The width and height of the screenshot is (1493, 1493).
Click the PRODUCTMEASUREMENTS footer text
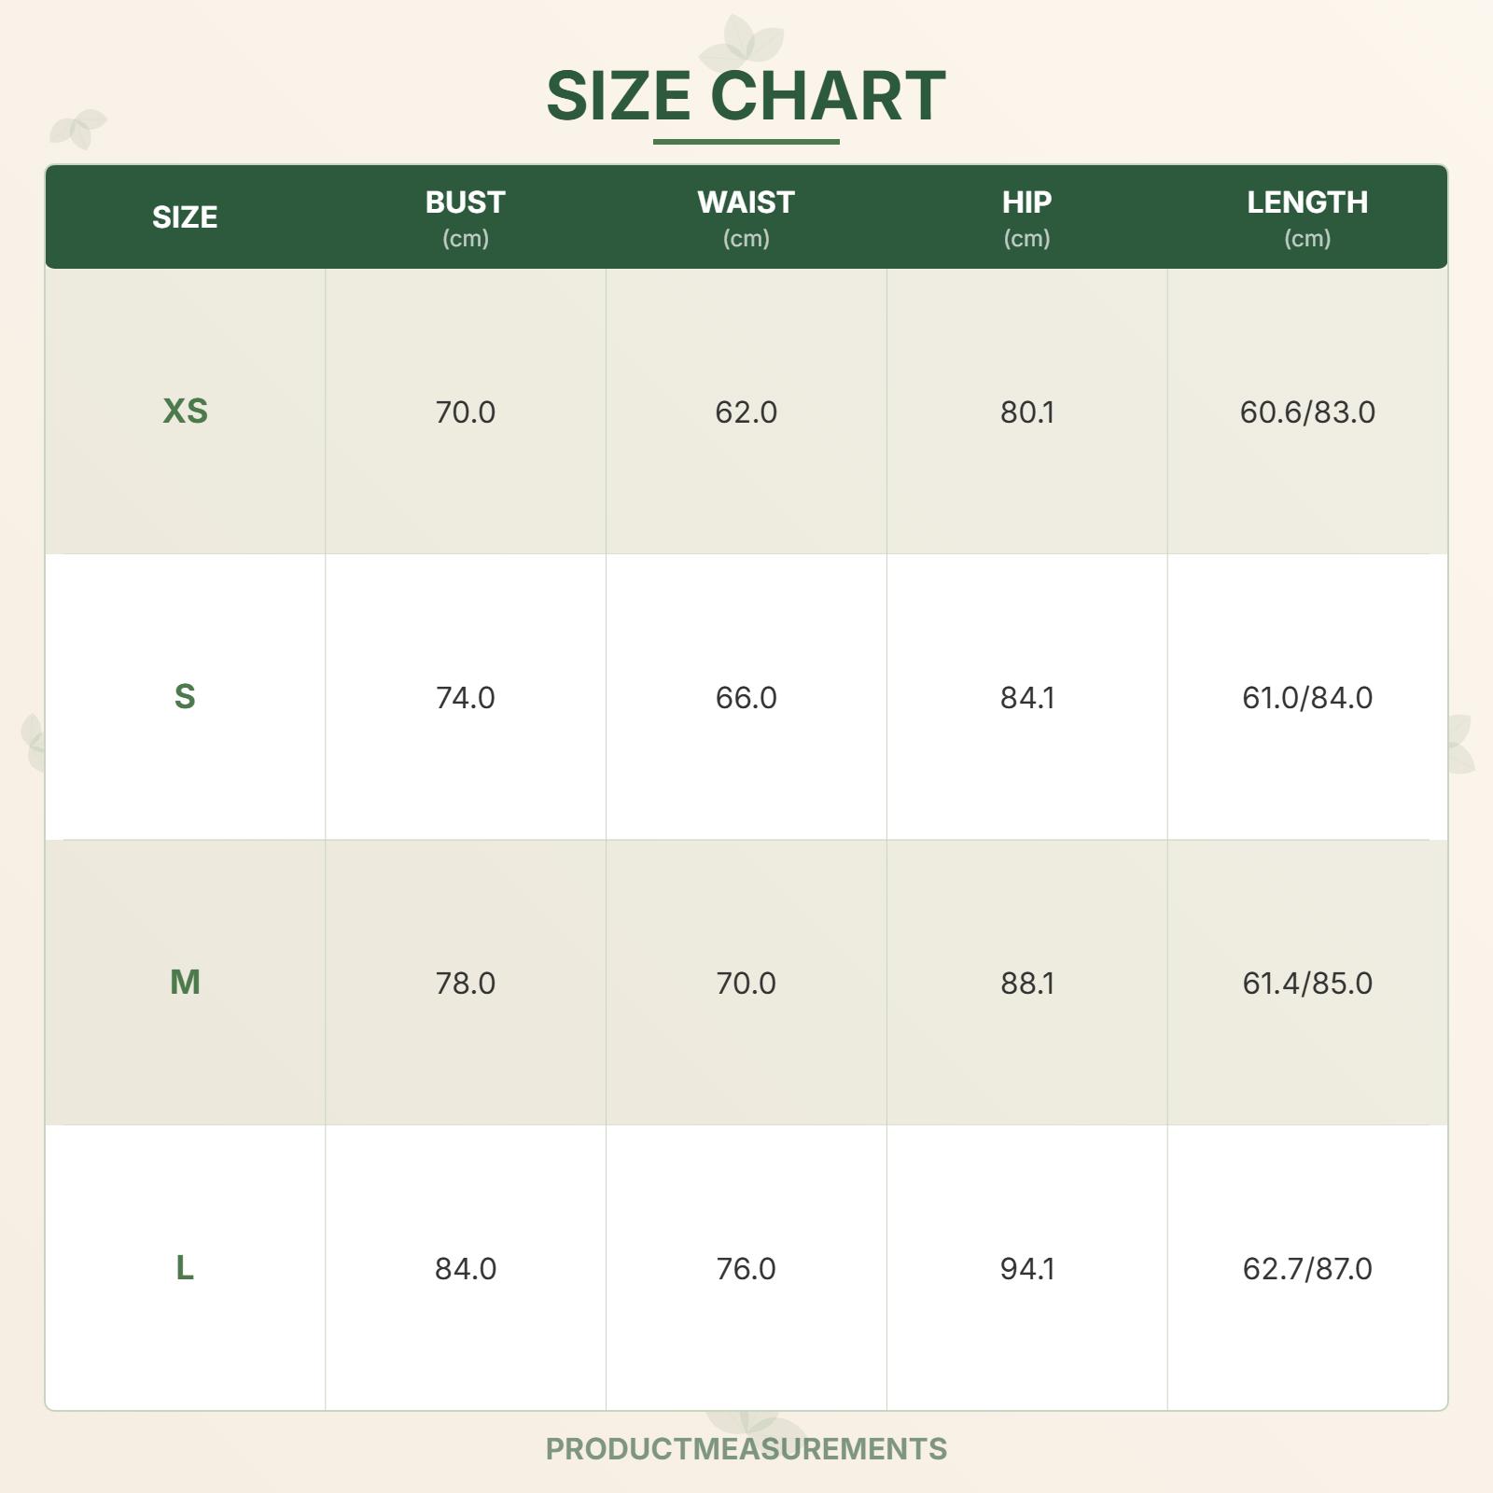[x=746, y=1448]
